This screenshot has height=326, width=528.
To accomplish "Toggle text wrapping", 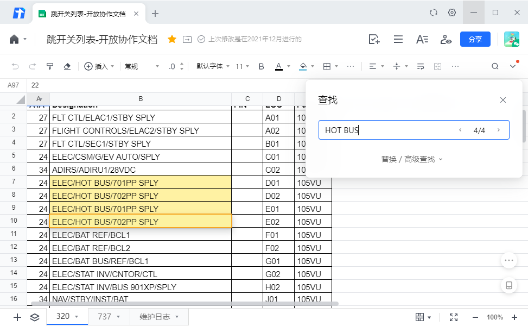I will 421,66.
